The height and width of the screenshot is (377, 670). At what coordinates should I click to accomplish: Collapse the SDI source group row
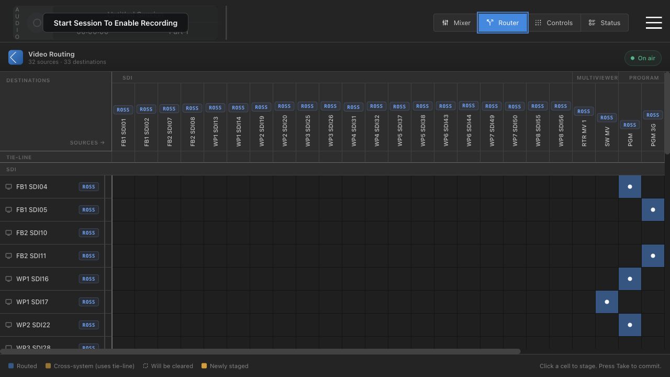tap(11, 170)
